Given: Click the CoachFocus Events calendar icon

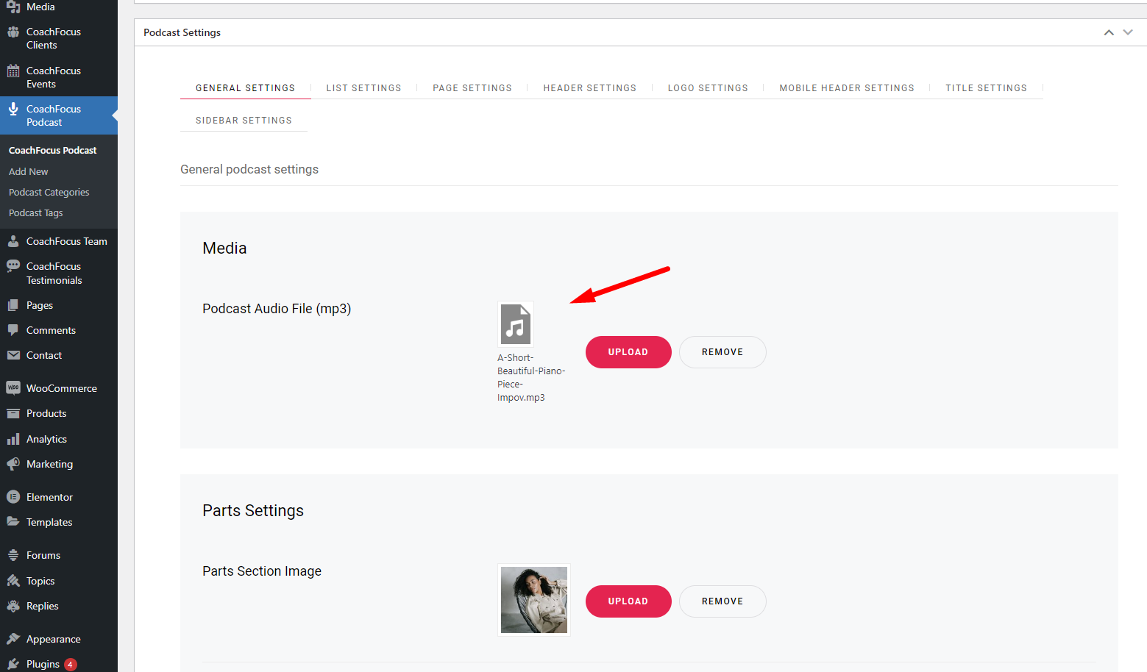Looking at the screenshot, I should (13, 71).
